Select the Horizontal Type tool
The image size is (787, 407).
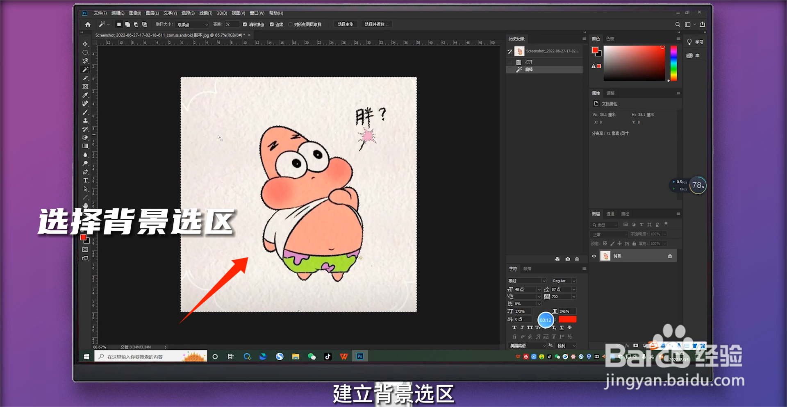coord(85,180)
